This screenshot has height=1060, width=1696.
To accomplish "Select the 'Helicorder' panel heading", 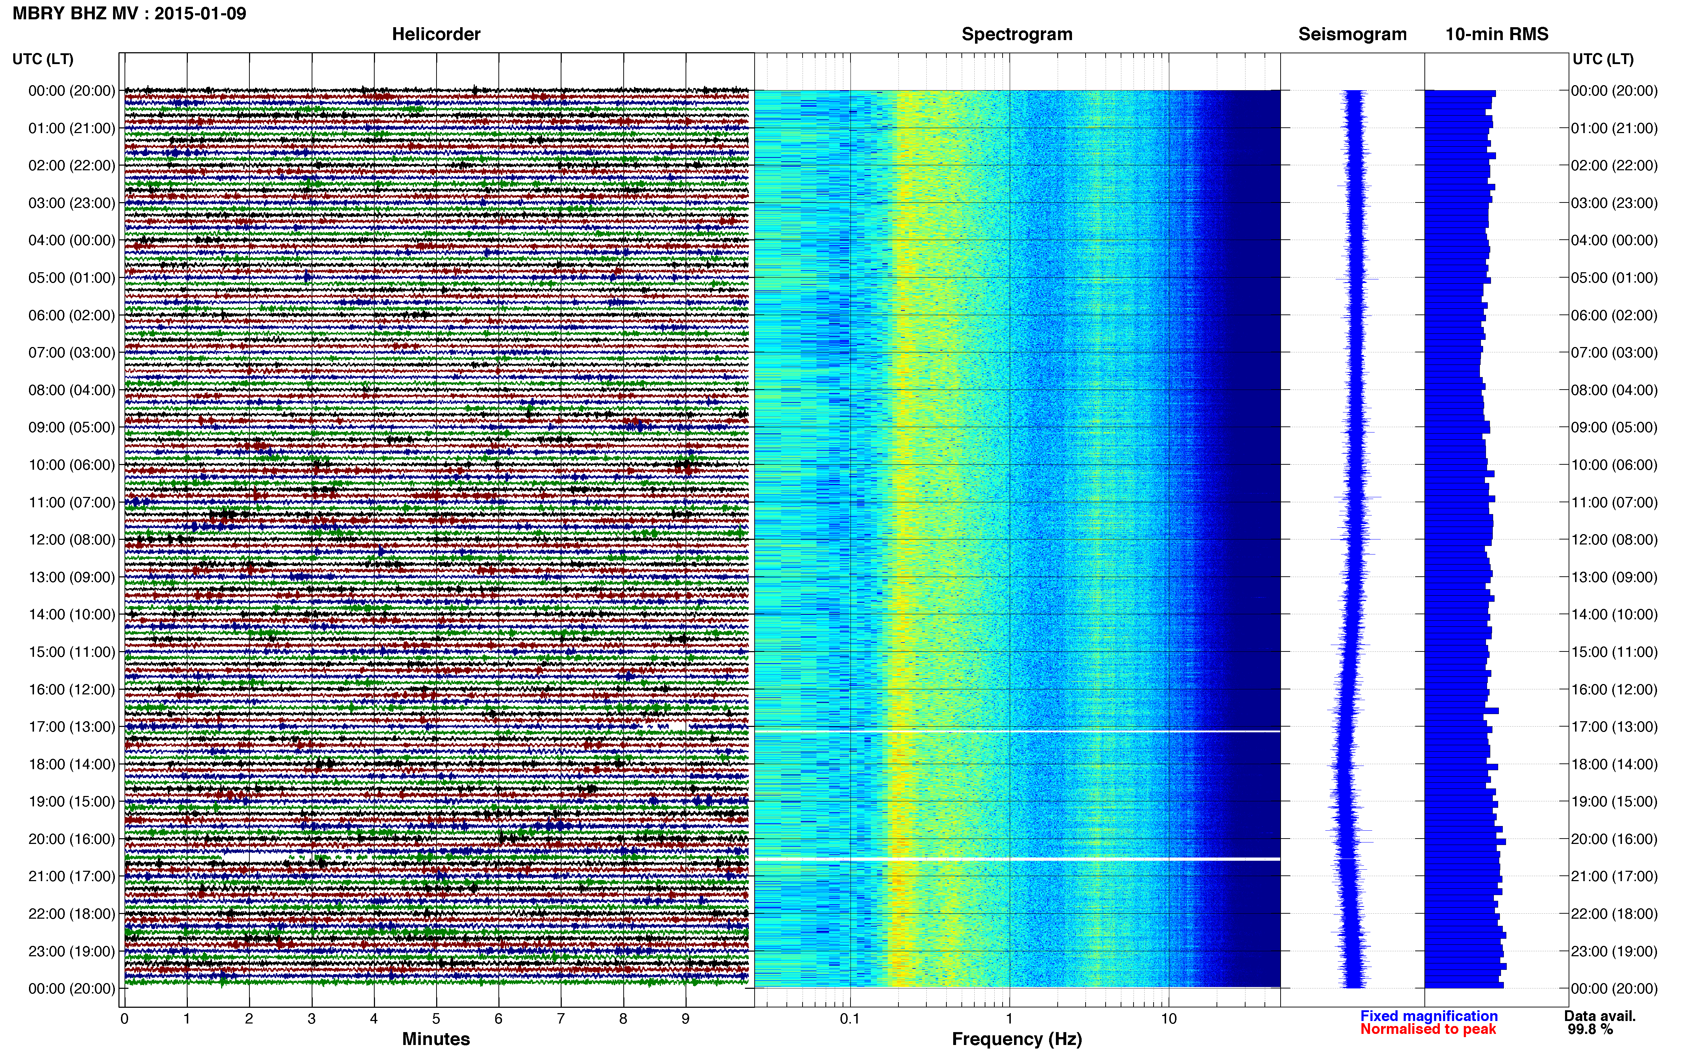I will 436,34.
